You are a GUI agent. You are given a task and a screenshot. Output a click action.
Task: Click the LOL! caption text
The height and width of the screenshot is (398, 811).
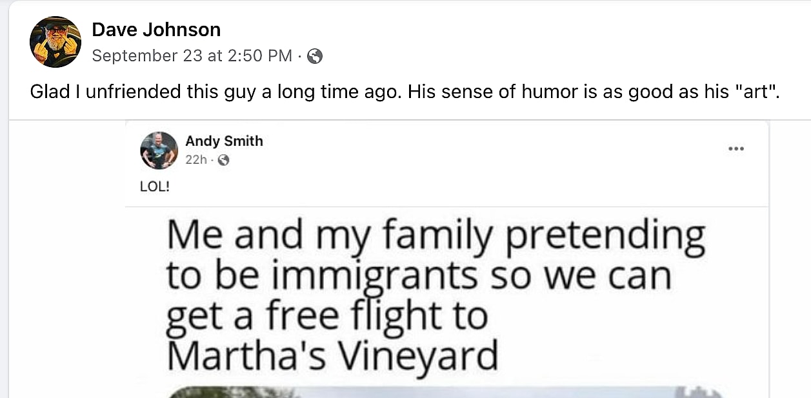pos(154,188)
